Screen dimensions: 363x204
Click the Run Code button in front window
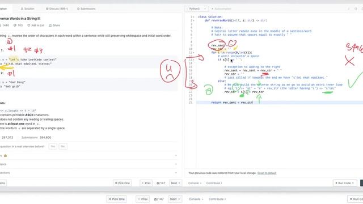[x=345, y=183]
